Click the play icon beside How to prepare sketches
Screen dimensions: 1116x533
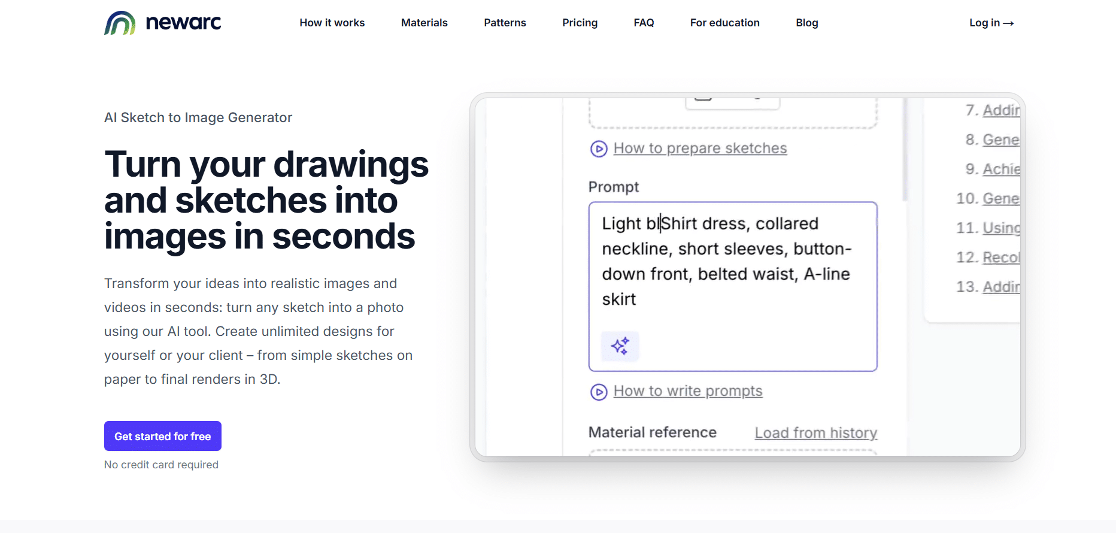[599, 149]
